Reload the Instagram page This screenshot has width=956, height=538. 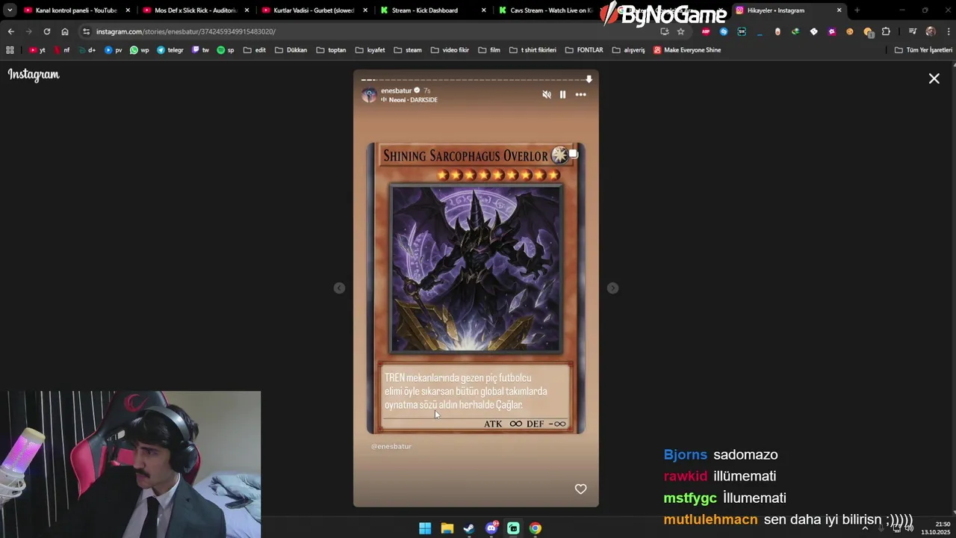(46, 31)
